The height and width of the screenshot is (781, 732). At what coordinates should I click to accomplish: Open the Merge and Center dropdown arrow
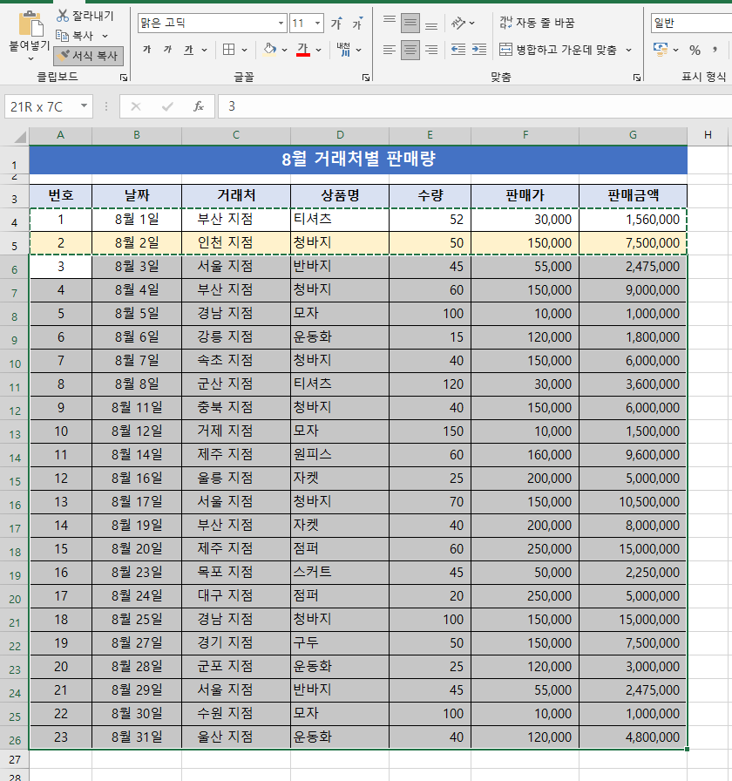pyautogui.click(x=628, y=50)
